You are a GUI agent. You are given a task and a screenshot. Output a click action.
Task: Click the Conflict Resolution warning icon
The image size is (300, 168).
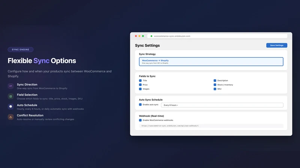tap(11, 117)
